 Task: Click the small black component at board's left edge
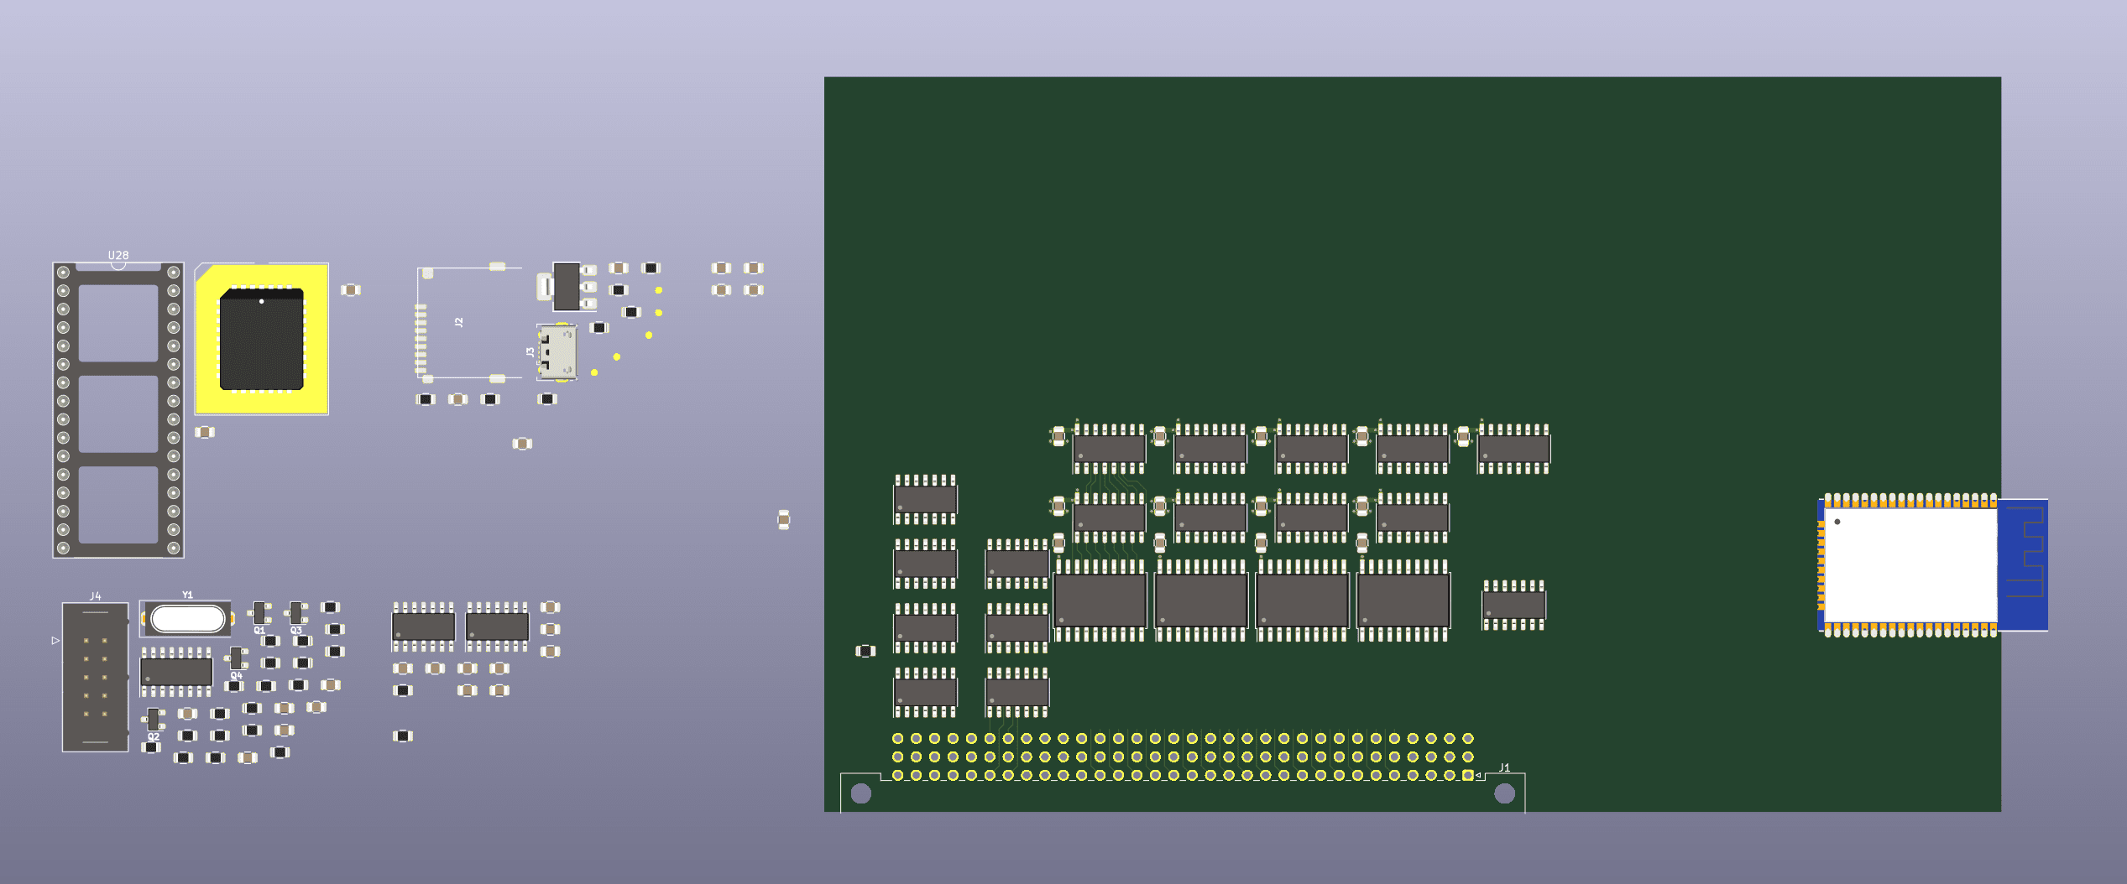point(865,651)
